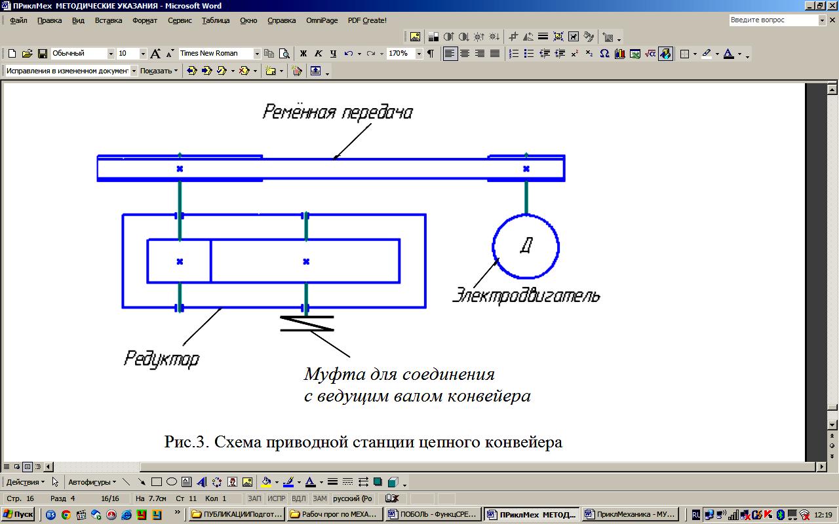Click the fill color bucket in drawing toolbar
839x524 pixels.
[x=266, y=482]
